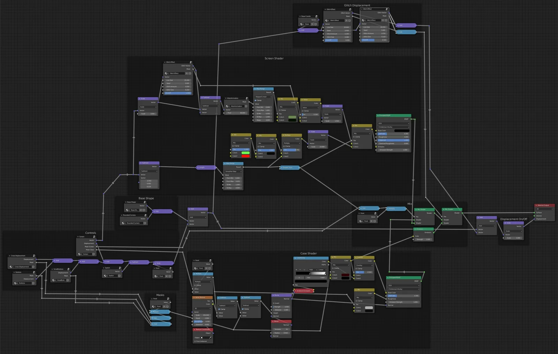Open the Linear interpolation dropdown in the ColorRamp

[321, 270]
